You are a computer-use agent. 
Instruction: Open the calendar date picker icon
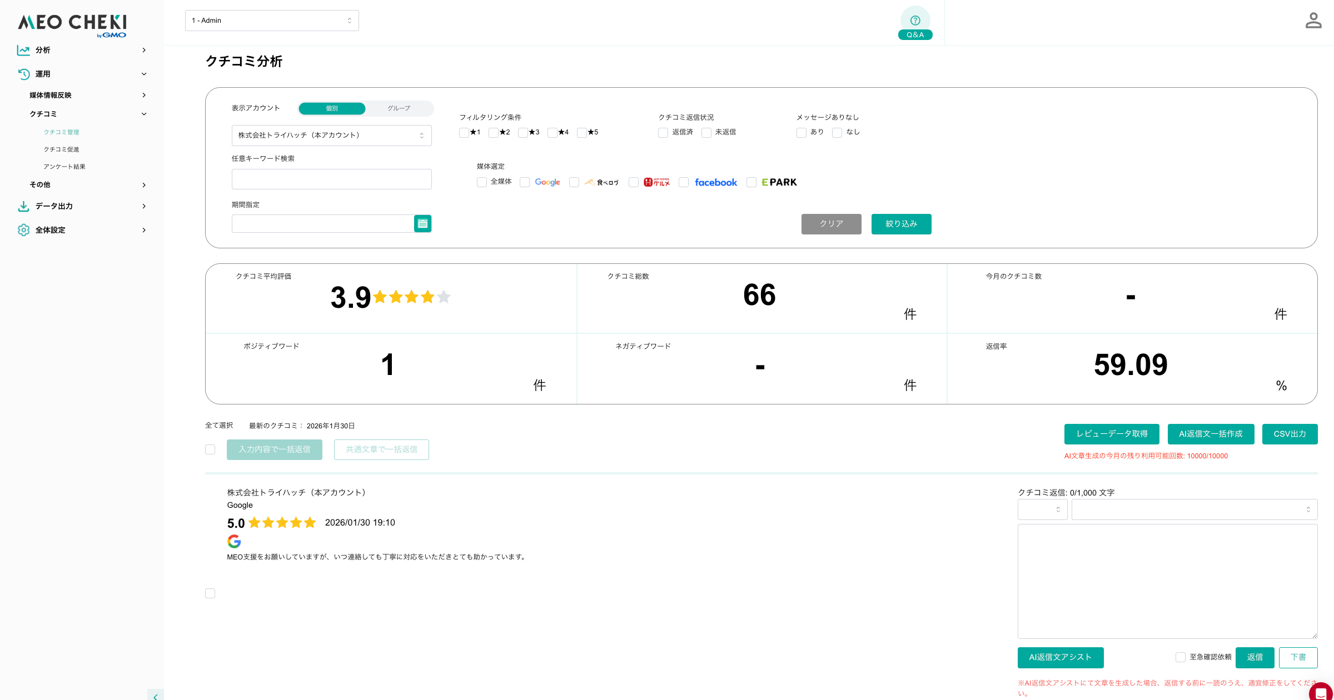click(422, 223)
